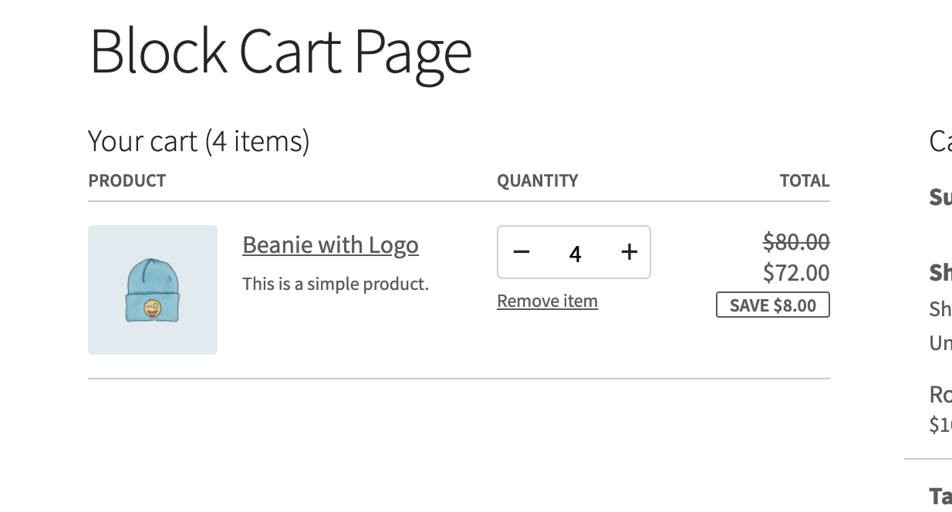Click the product description text
Viewport: 952px width, 512px height.
tap(336, 283)
